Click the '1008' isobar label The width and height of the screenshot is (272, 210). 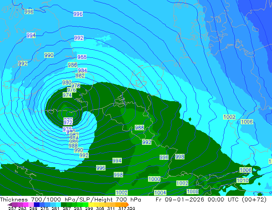coord(193,192)
